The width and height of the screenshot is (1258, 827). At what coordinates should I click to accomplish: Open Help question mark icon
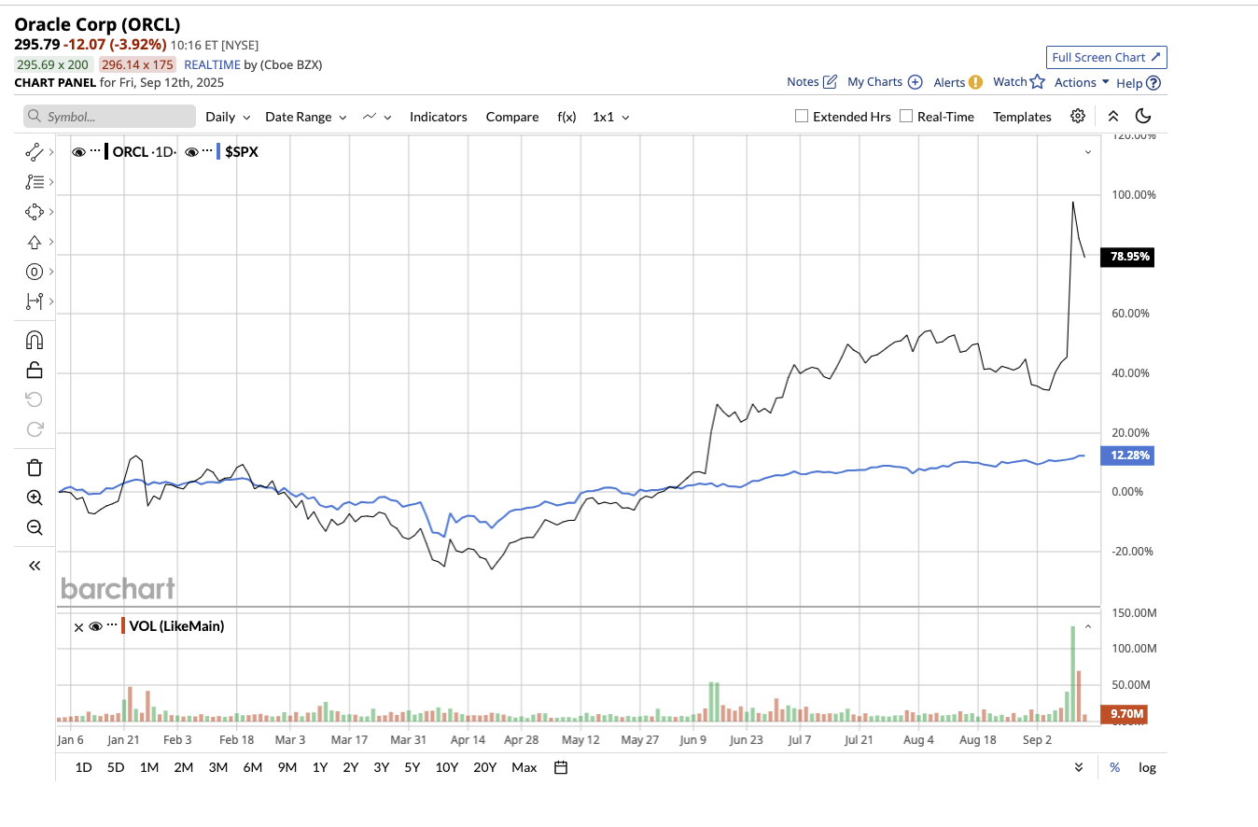[1153, 83]
